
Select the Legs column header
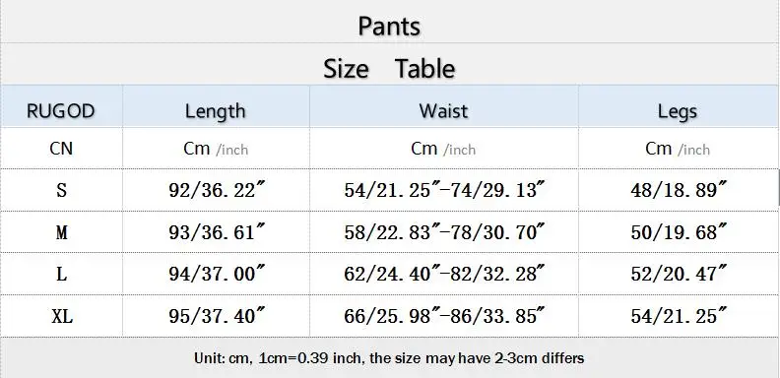(x=679, y=106)
